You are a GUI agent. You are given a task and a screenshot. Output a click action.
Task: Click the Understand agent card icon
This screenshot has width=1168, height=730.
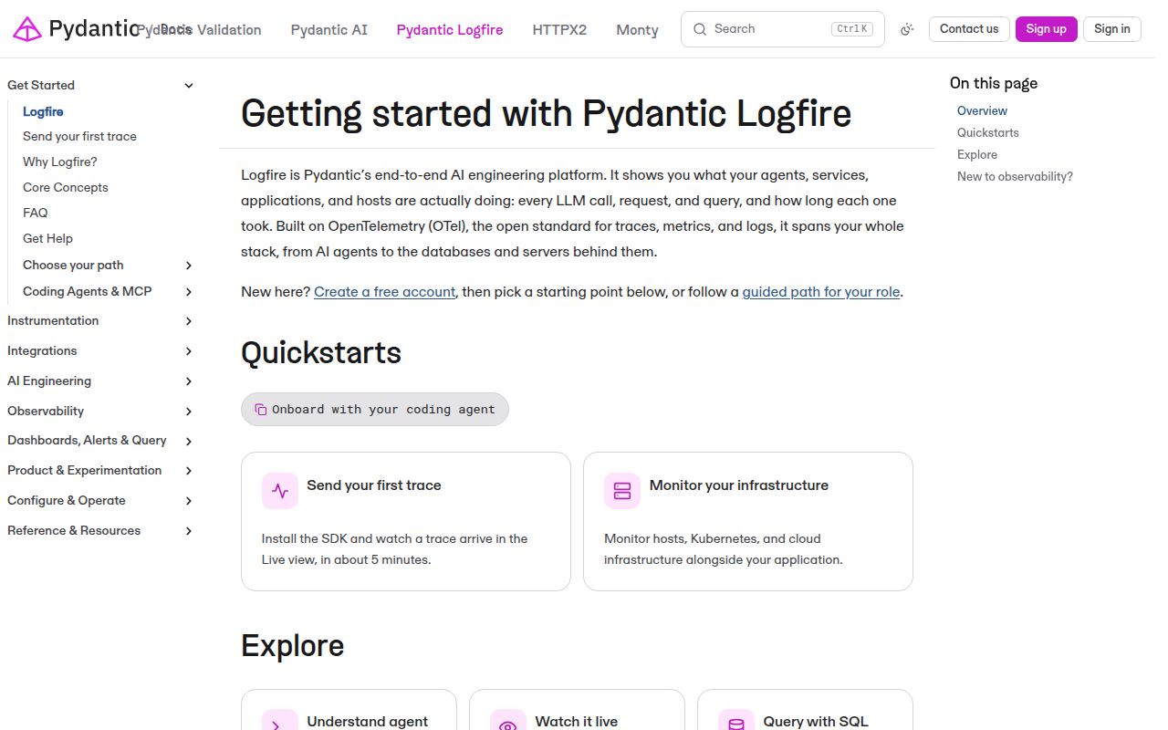[280, 721]
